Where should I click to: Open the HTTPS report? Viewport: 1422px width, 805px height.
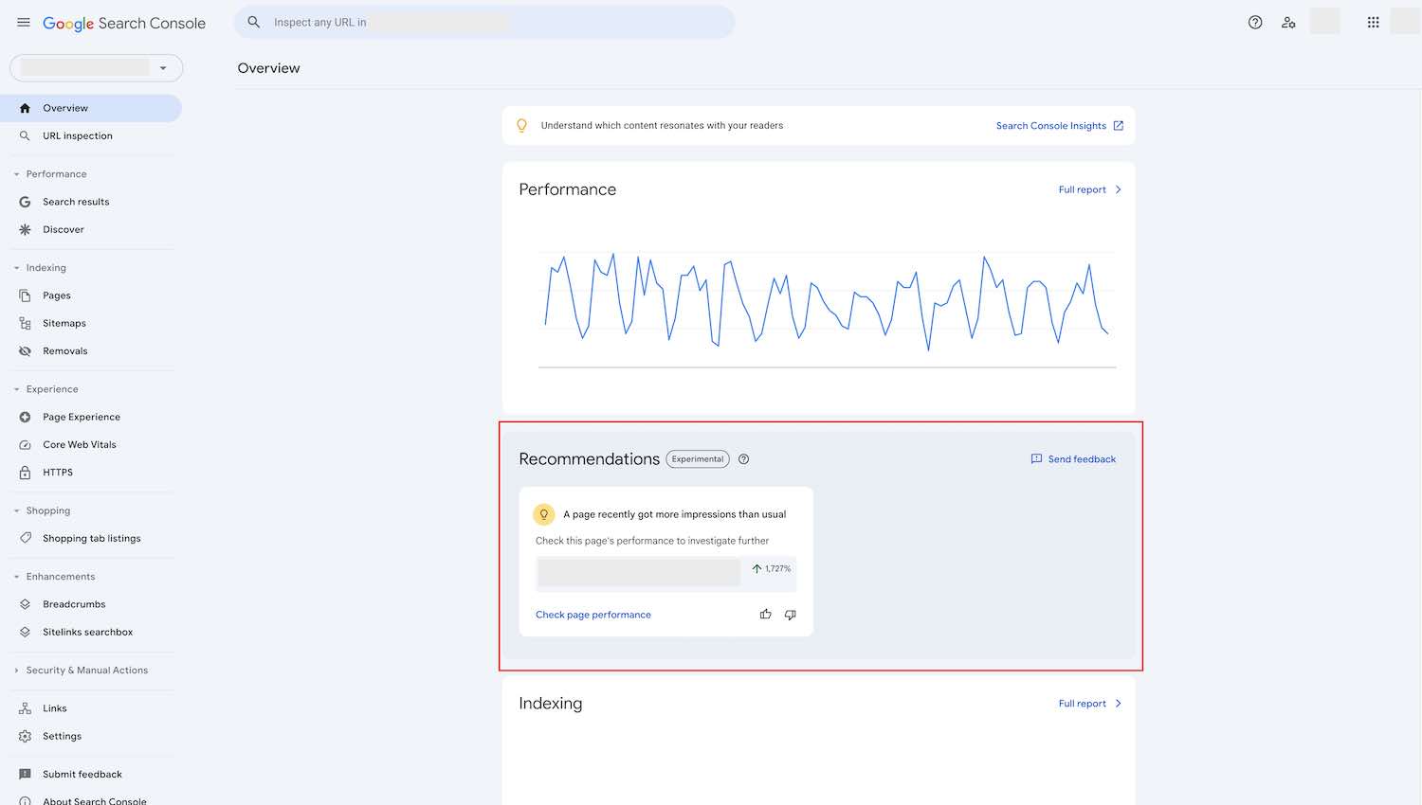56,472
